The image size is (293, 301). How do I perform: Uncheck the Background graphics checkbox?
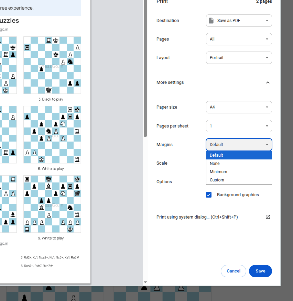point(209,194)
